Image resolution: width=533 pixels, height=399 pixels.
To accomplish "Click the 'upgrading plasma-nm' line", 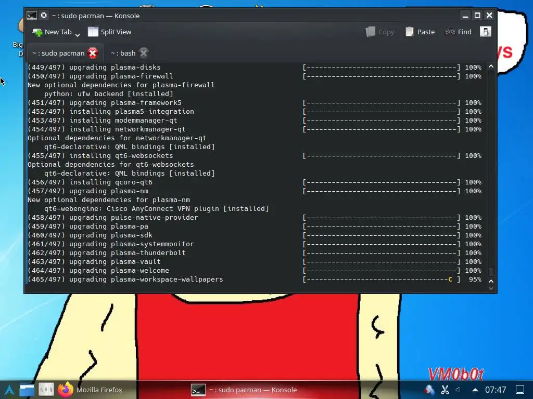I will [x=88, y=191].
